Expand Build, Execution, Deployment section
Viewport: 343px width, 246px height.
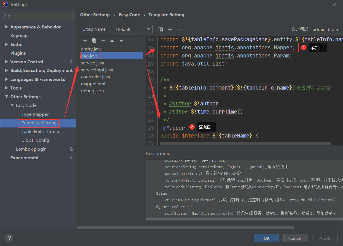[6, 70]
